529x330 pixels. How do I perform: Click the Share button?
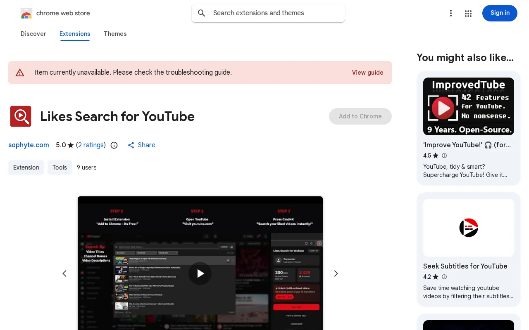pyautogui.click(x=141, y=145)
